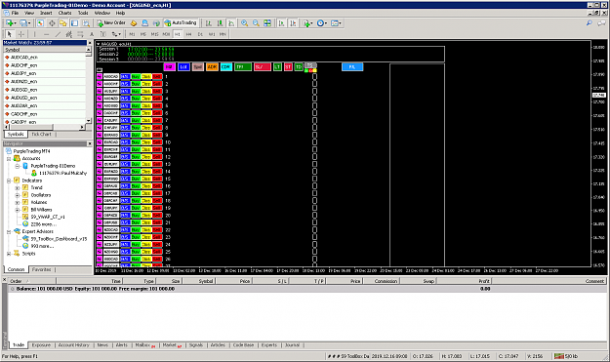Select the Line Chart icon
Viewport: 610px width, 362px height.
point(231,23)
